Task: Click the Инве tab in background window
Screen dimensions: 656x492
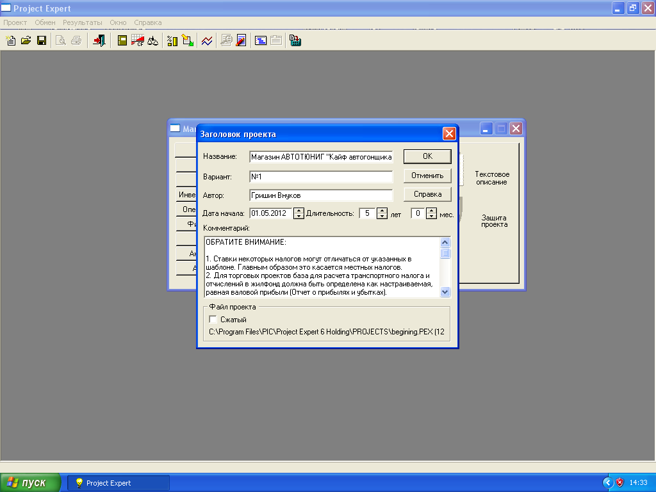Action: click(186, 195)
